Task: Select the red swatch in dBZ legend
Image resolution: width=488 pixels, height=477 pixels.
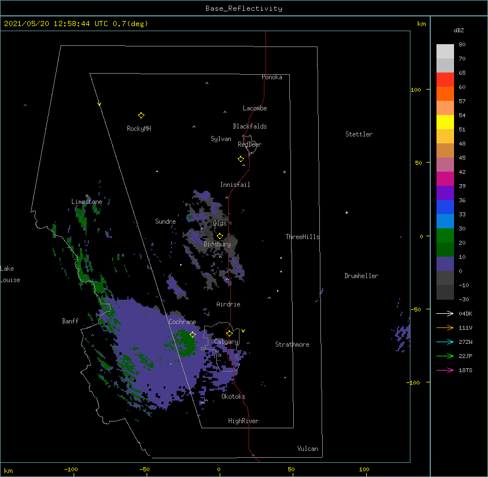Action: pyautogui.click(x=445, y=79)
